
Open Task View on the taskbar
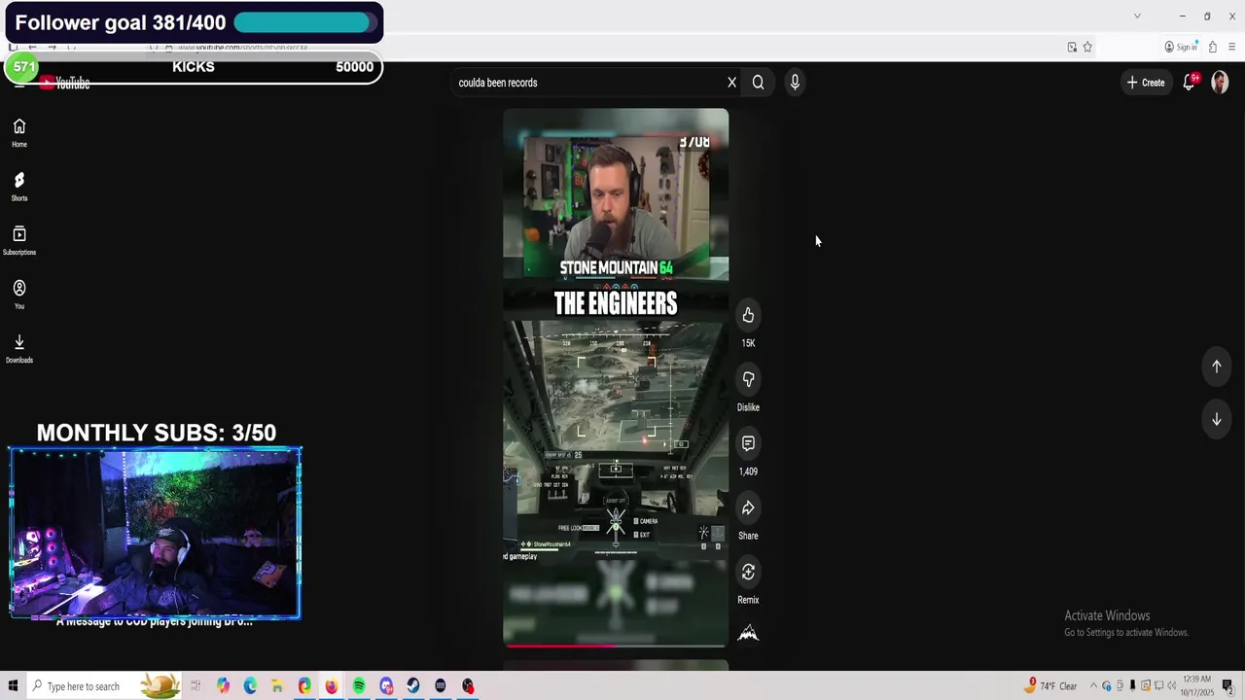point(196,686)
